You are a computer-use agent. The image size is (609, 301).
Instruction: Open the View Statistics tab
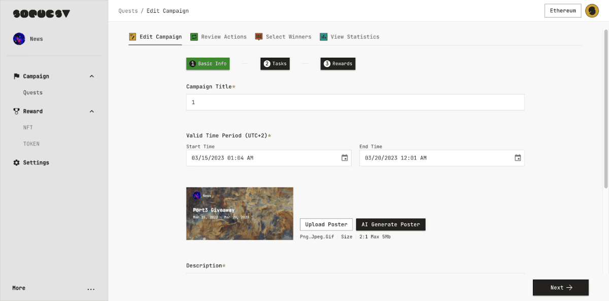tap(349, 37)
